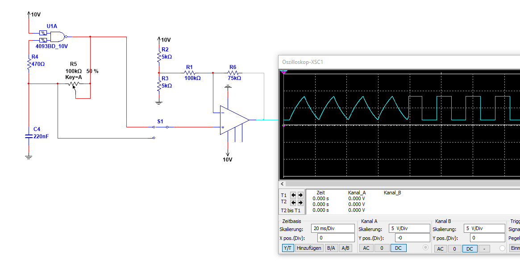Move cursor T2 right with arrow button
The width and height of the screenshot is (520, 273).
[x=300, y=202]
